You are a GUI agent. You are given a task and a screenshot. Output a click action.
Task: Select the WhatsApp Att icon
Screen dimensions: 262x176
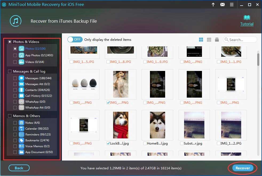coord(21,107)
